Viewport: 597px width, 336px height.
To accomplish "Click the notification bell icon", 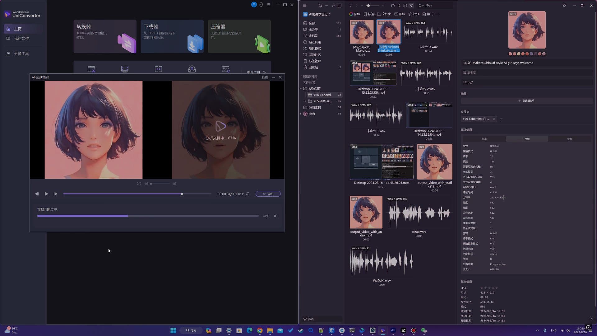I will click(320, 6).
